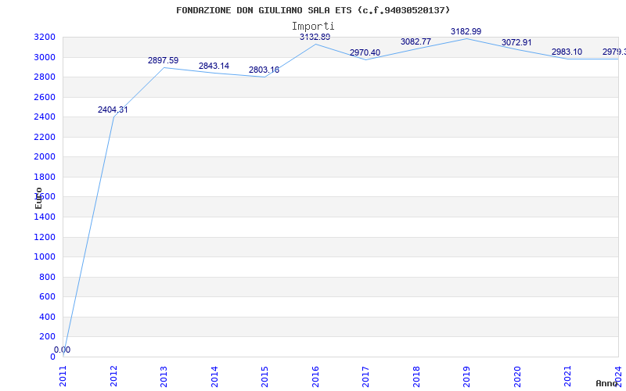
Task: Click the 2017 x-axis year label
Action: [366, 376]
